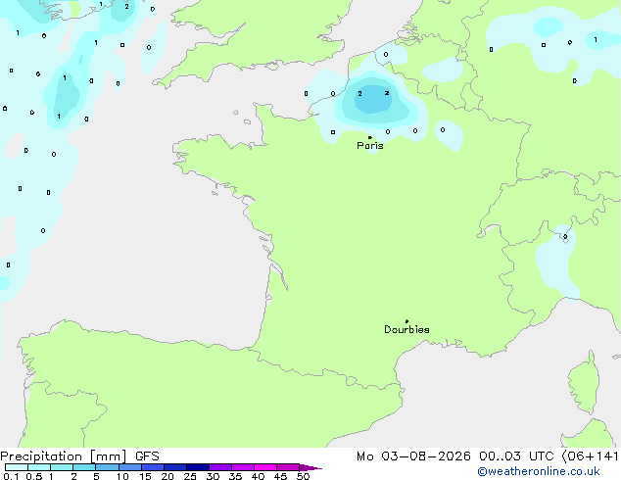Viewport: 621px width, 480px height.
Task: Pick the 2 to 5 mm legend swatch
Action: [84, 467]
